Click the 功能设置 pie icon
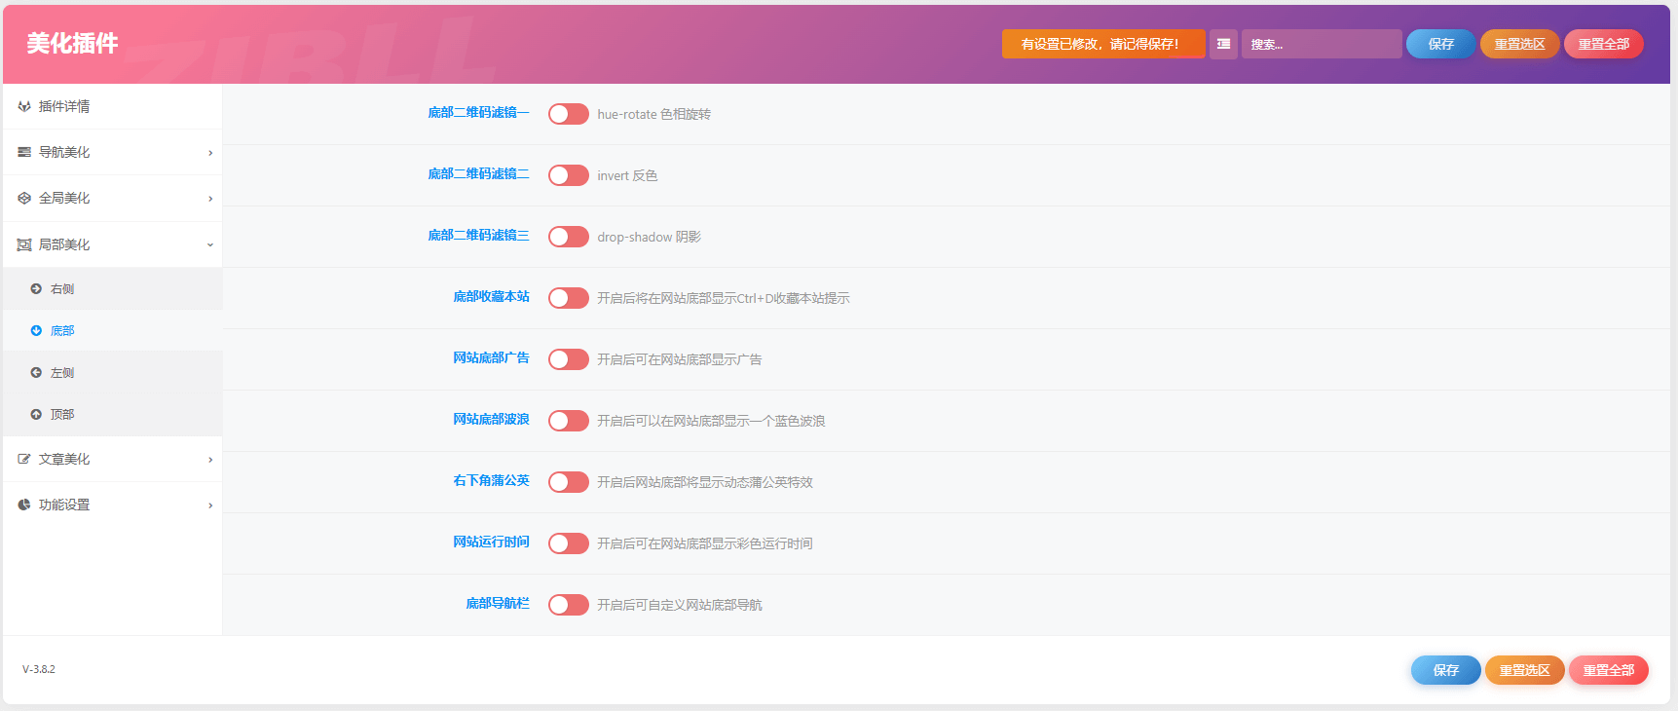 coord(24,505)
